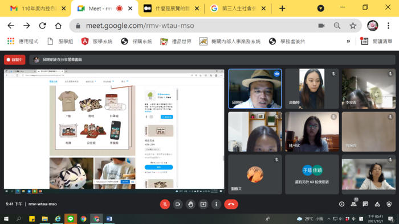This screenshot has width=399, height=224.
Task: Bookmark this page with star icon
Action: tap(353, 26)
